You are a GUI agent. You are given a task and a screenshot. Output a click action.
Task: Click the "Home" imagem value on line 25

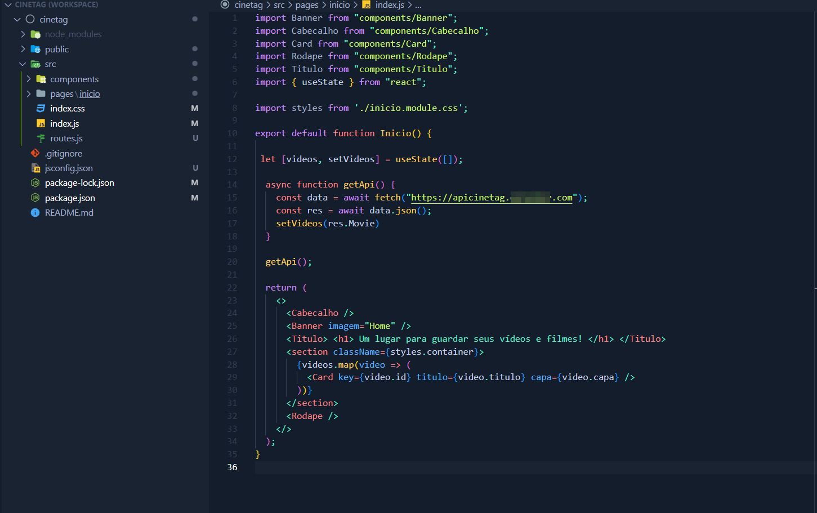click(x=380, y=326)
